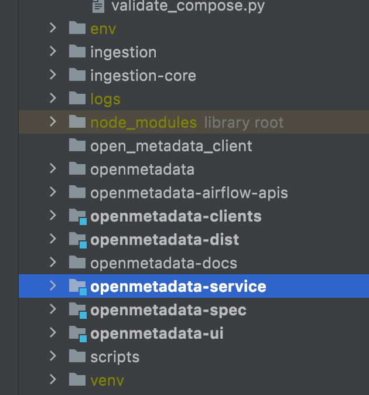The height and width of the screenshot is (395, 369).
Task: Click the openmetadata-ui module folder icon
Action: tap(77, 333)
